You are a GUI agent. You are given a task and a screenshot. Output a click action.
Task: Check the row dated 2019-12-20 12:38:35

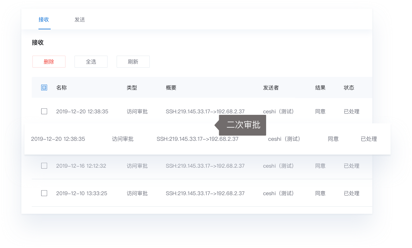[x=44, y=111]
